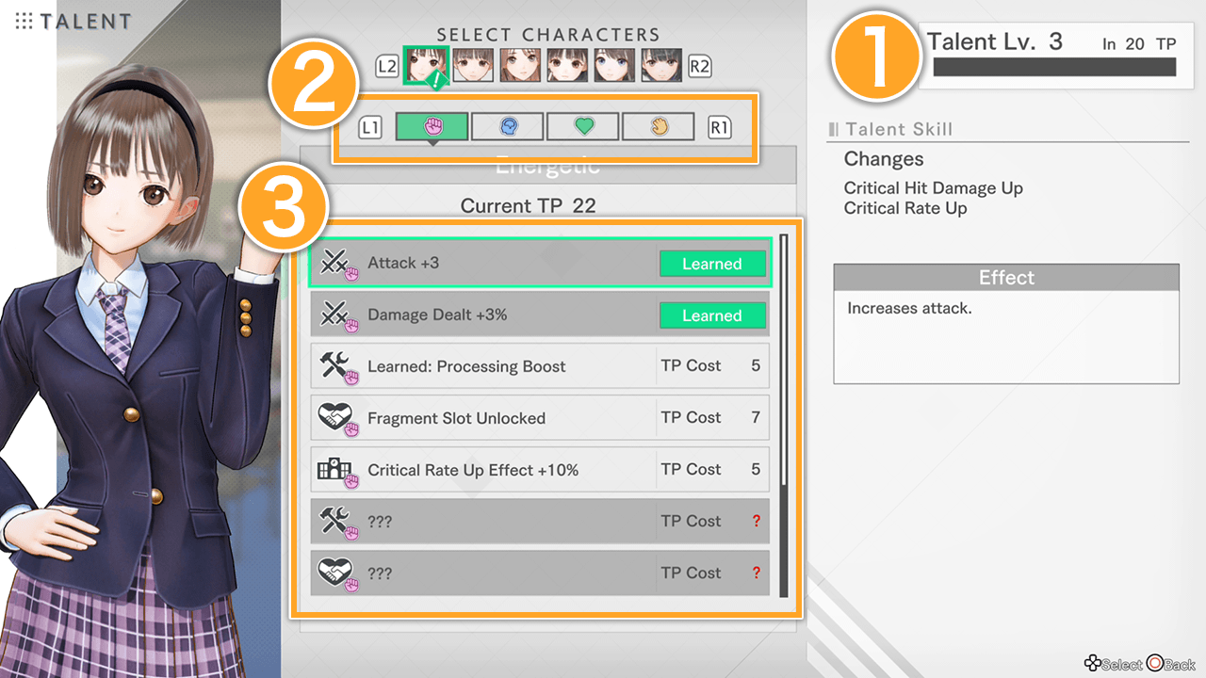
Task: Click the skill list vertical scrollbar
Action: [x=784, y=415]
